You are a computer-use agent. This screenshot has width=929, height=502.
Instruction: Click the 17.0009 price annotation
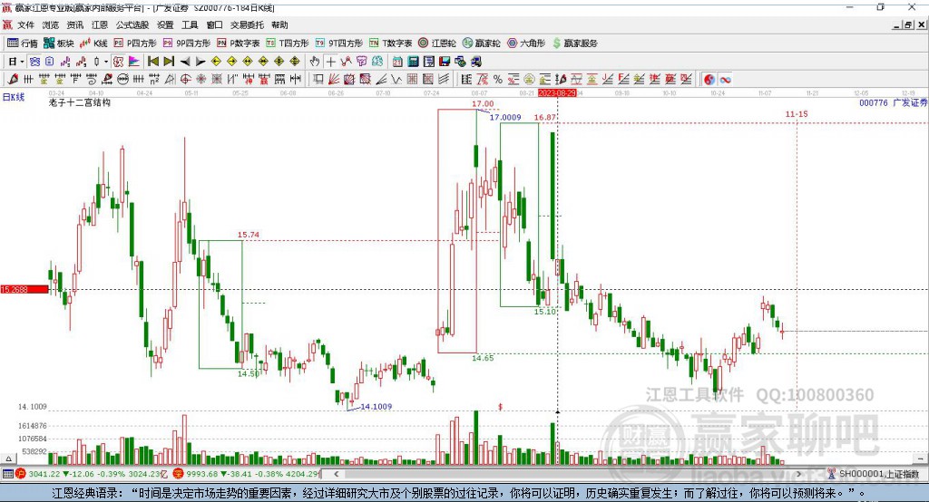504,117
